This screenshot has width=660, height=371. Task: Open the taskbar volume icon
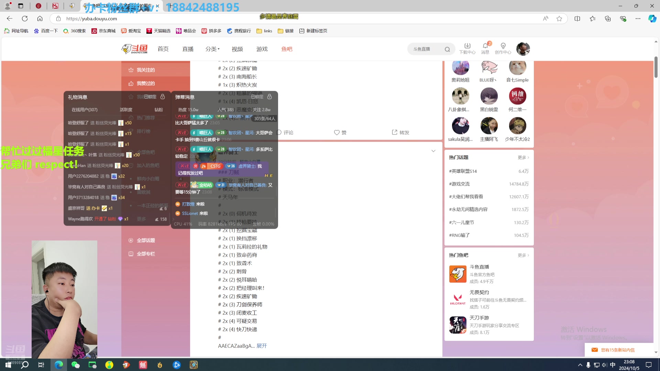tap(605, 365)
